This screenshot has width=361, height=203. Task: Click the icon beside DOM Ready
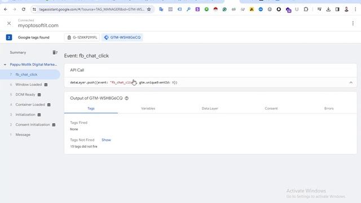39,95
